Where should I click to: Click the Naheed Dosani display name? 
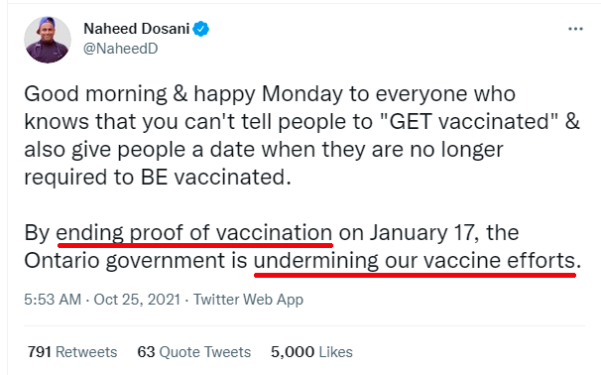pyautogui.click(x=137, y=29)
